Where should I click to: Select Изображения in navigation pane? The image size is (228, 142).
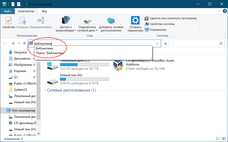click(23, 65)
